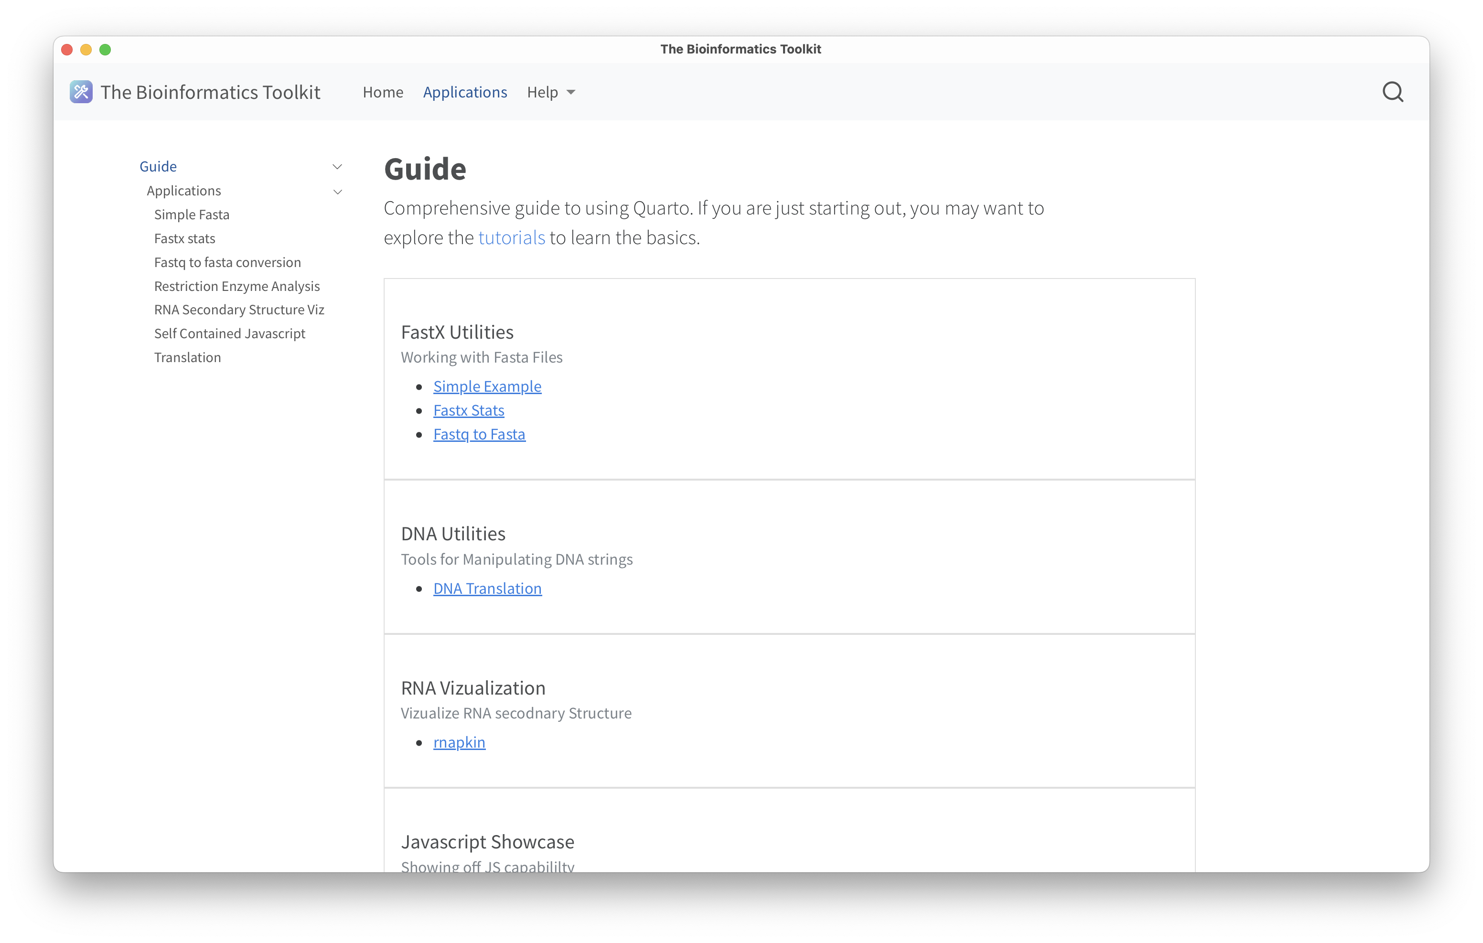
Task: Collapse the Applications sidebar chevron
Action: (337, 192)
